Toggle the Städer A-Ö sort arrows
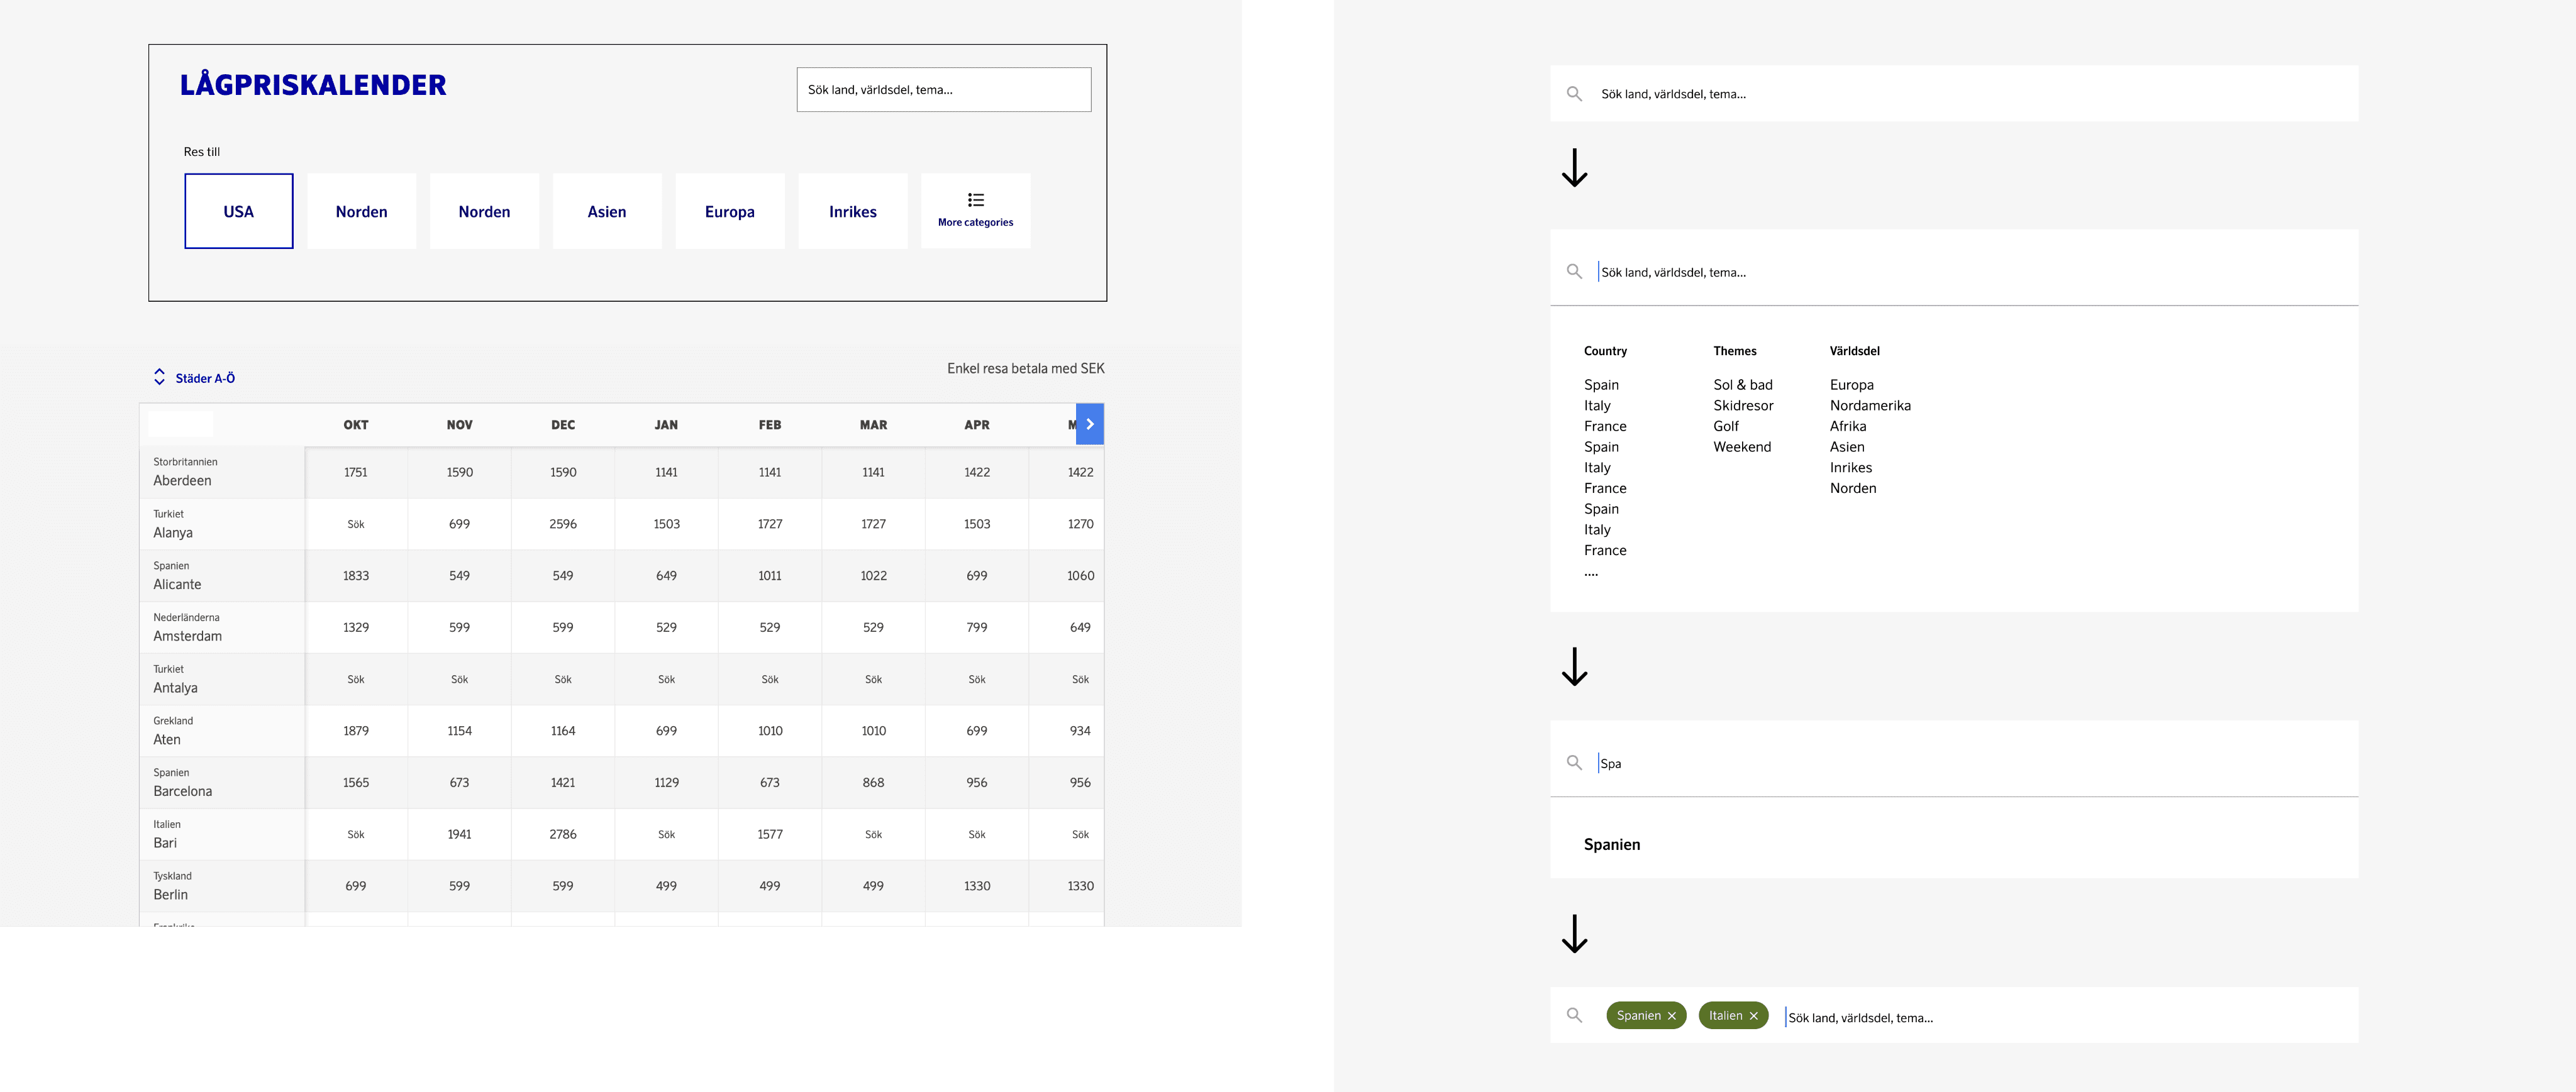 click(159, 377)
